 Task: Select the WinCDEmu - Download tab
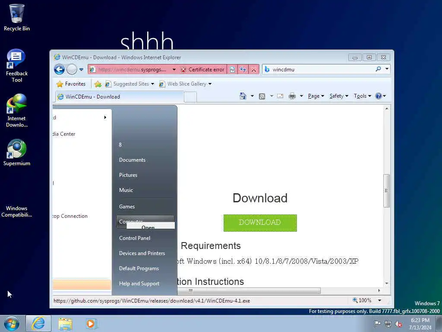[120, 97]
